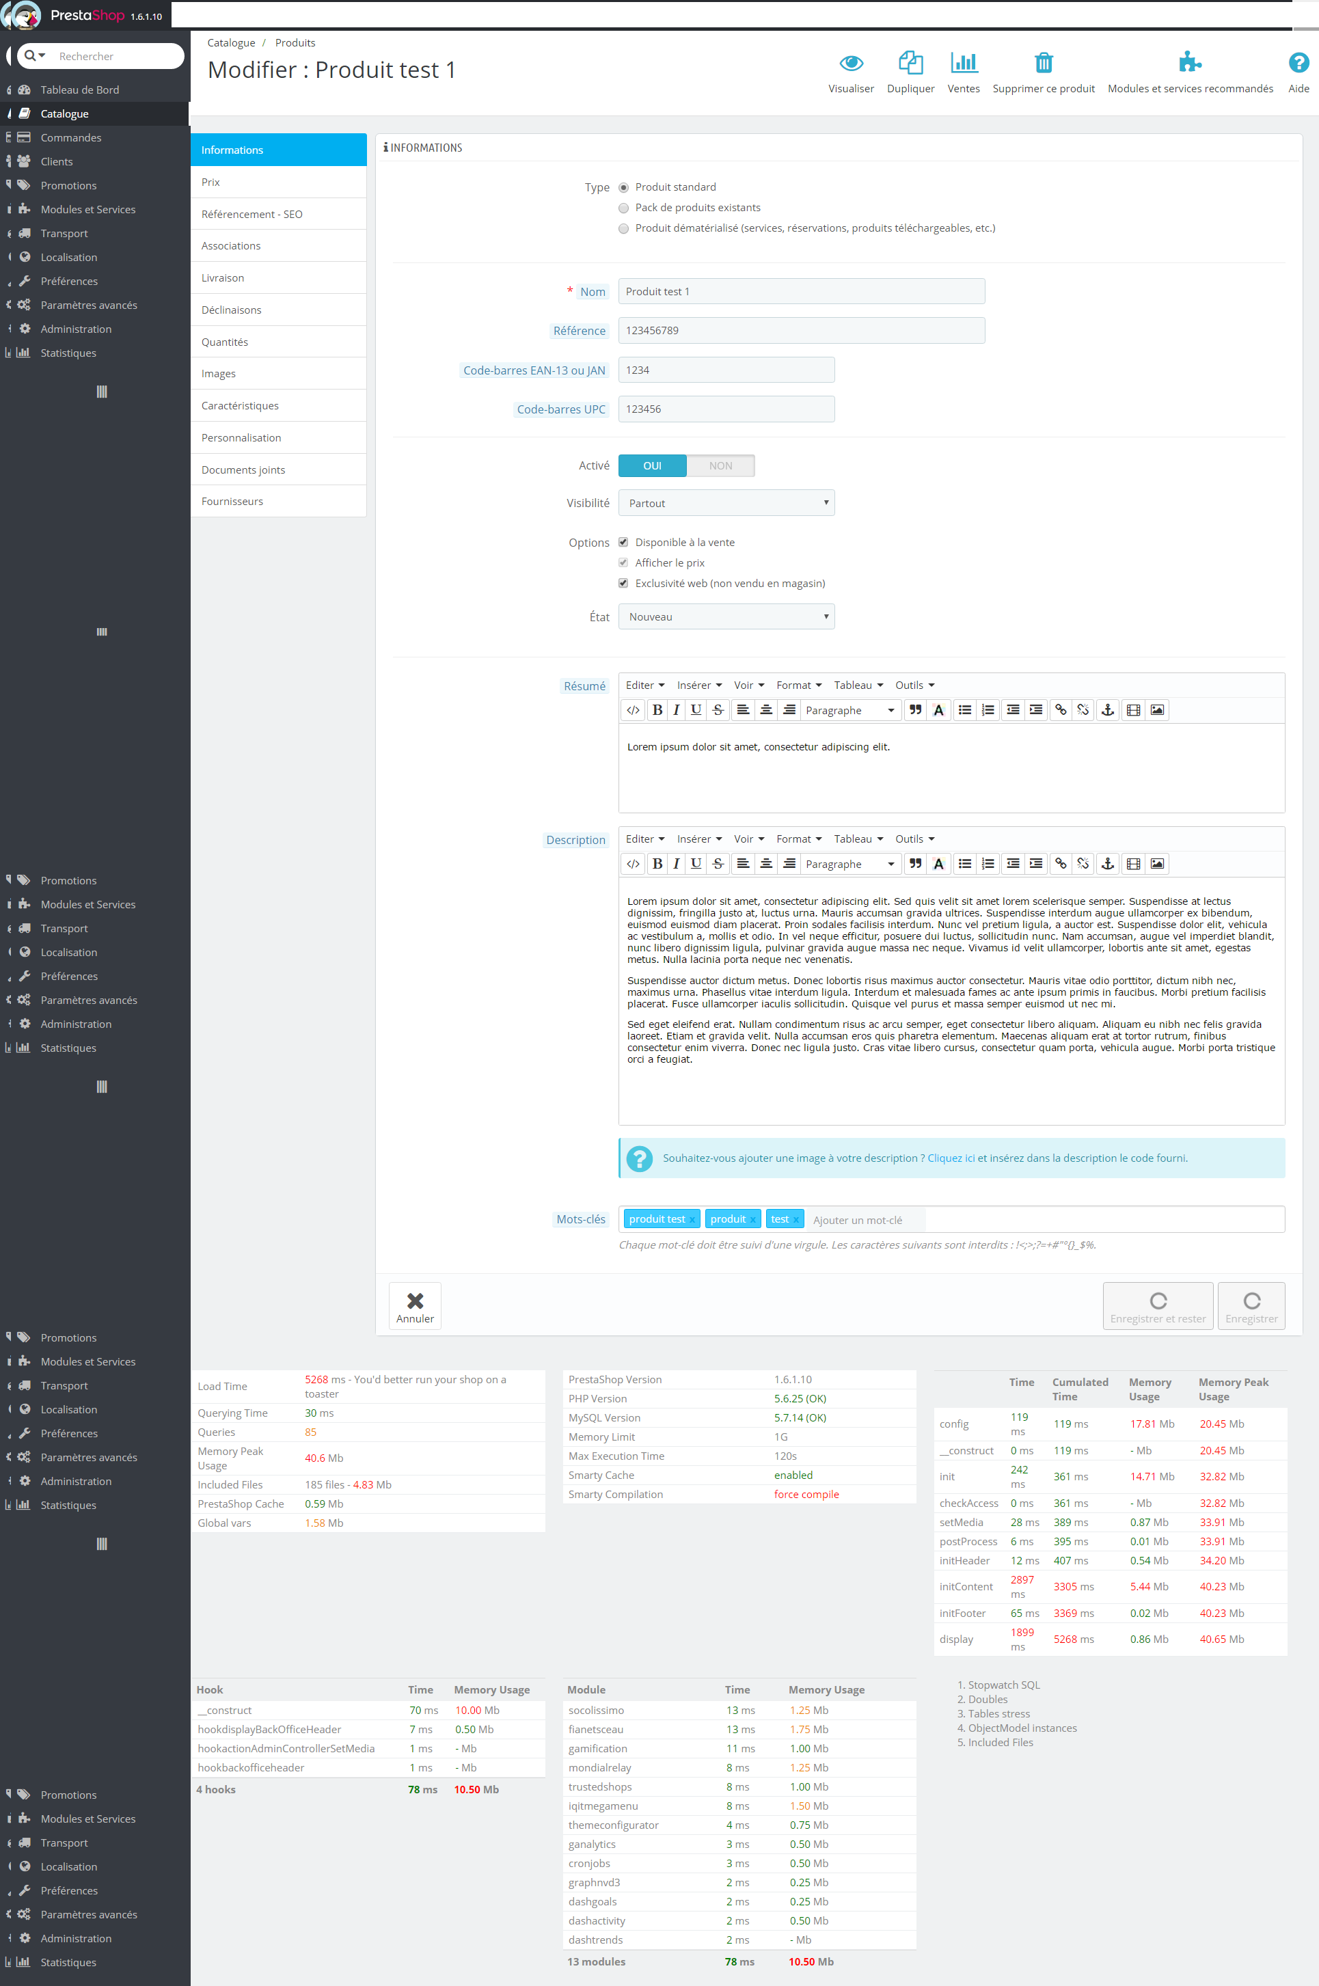1319x1986 pixels.
Task: Switch to the Référencement - SEO tab
Action: point(278,215)
